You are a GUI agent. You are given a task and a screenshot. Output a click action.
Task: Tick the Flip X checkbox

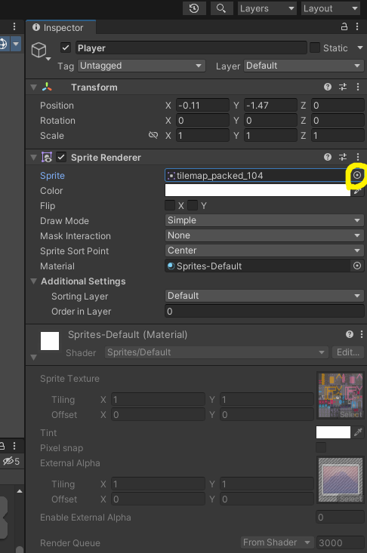coord(170,205)
